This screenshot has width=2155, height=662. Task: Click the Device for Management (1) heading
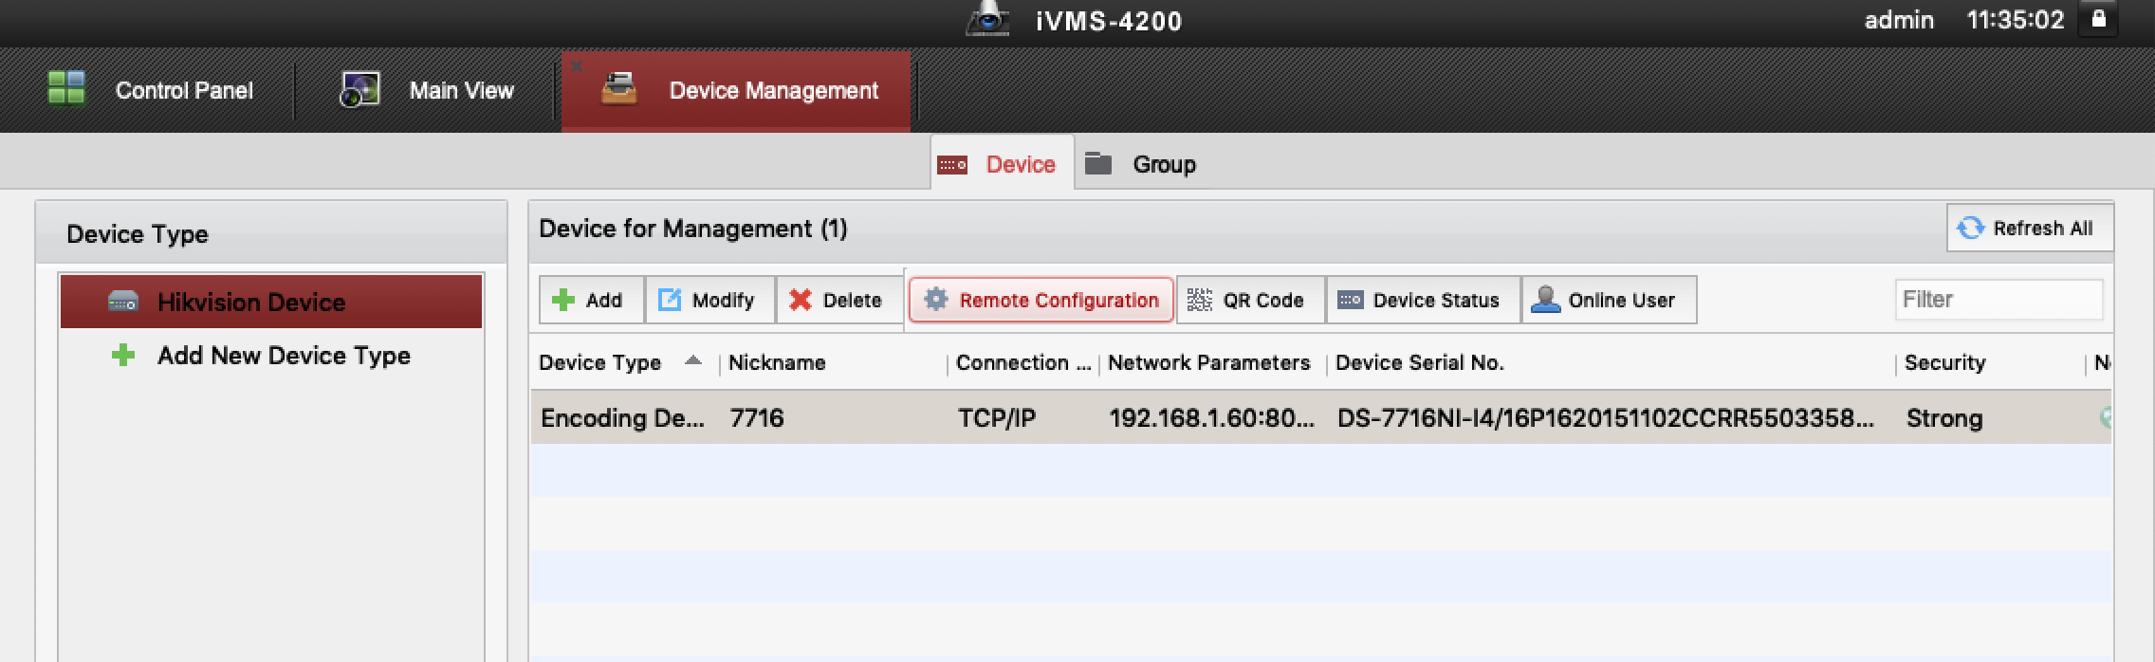click(x=692, y=229)
